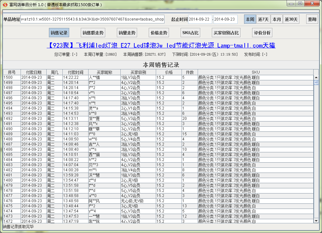Screen dimensions: 322x233
Task: Click the 本周销售额 [28271.637] label
Action: point(144,54)
